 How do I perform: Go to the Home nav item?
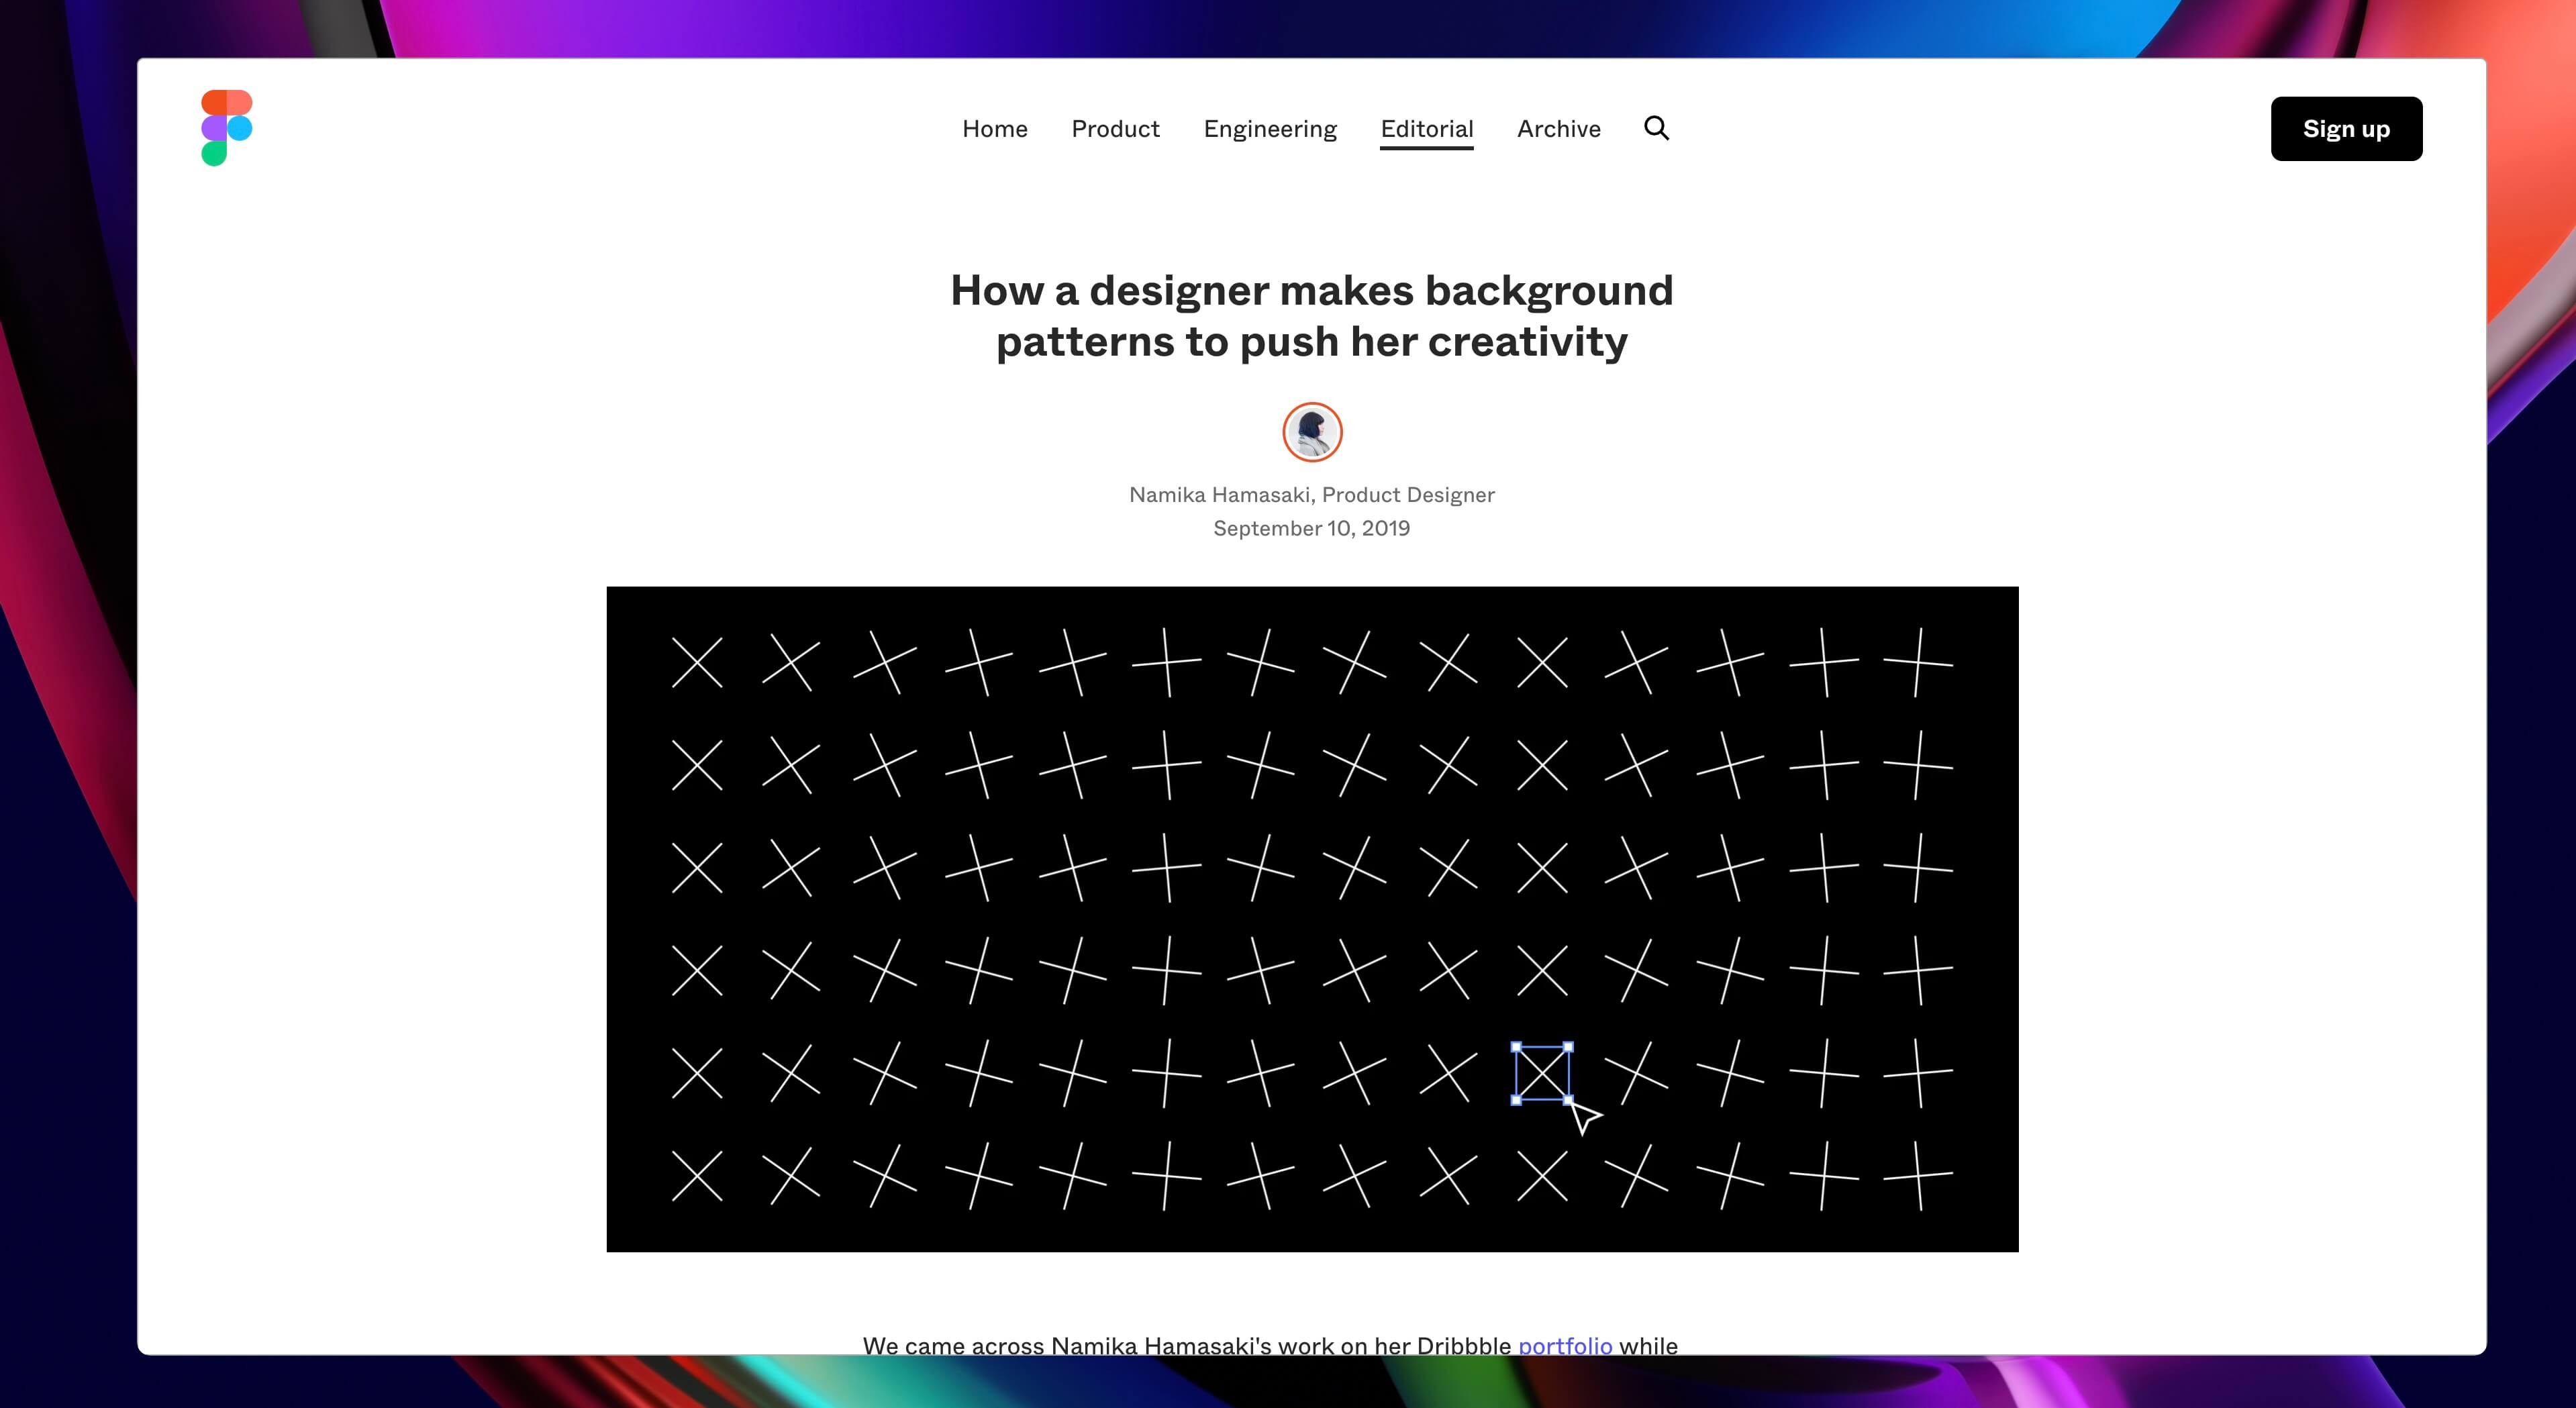click(x=994, y=129)
